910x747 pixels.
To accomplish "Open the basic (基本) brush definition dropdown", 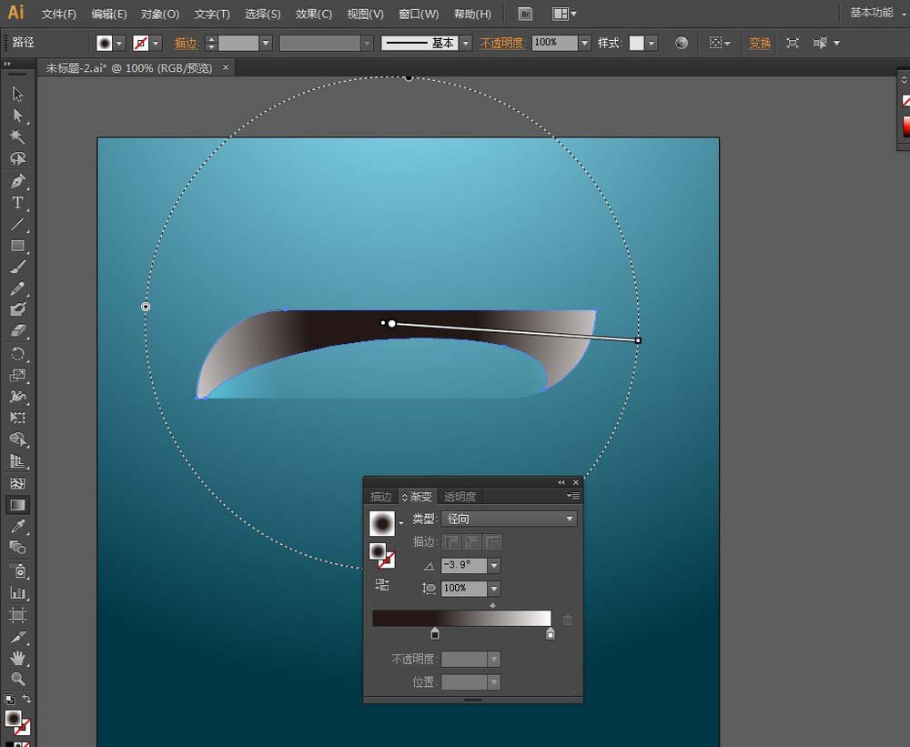I will pos(465,43).
